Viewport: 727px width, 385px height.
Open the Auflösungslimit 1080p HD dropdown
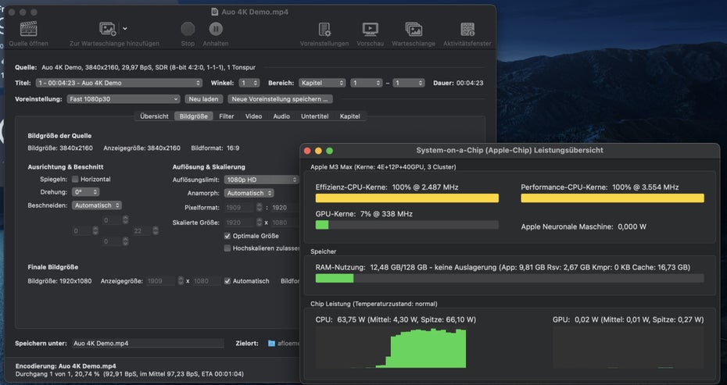261,180
